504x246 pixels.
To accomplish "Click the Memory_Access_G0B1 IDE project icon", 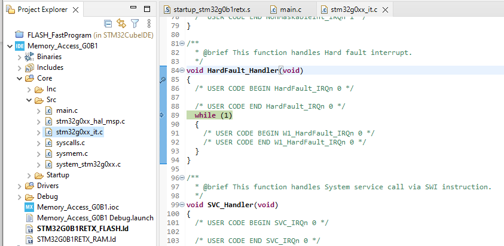I will tap(20, 46).
